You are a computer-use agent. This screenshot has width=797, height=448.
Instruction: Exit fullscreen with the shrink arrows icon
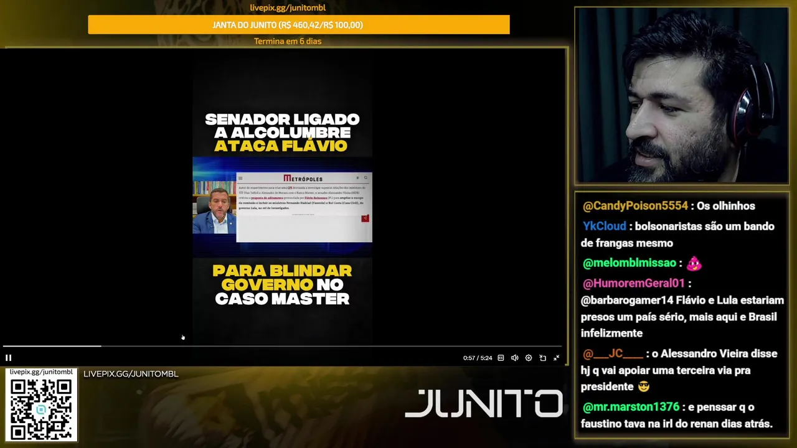[556, 358]
